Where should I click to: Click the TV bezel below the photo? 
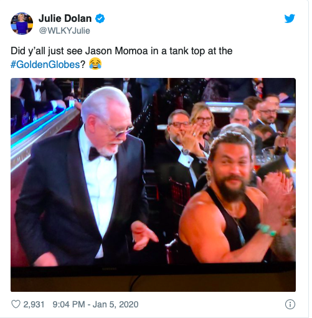[x=153, y=279]
